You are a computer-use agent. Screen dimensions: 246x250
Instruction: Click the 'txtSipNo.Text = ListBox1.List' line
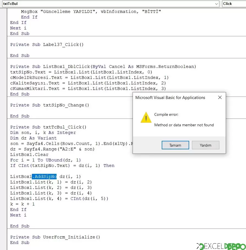click(81, 72)
